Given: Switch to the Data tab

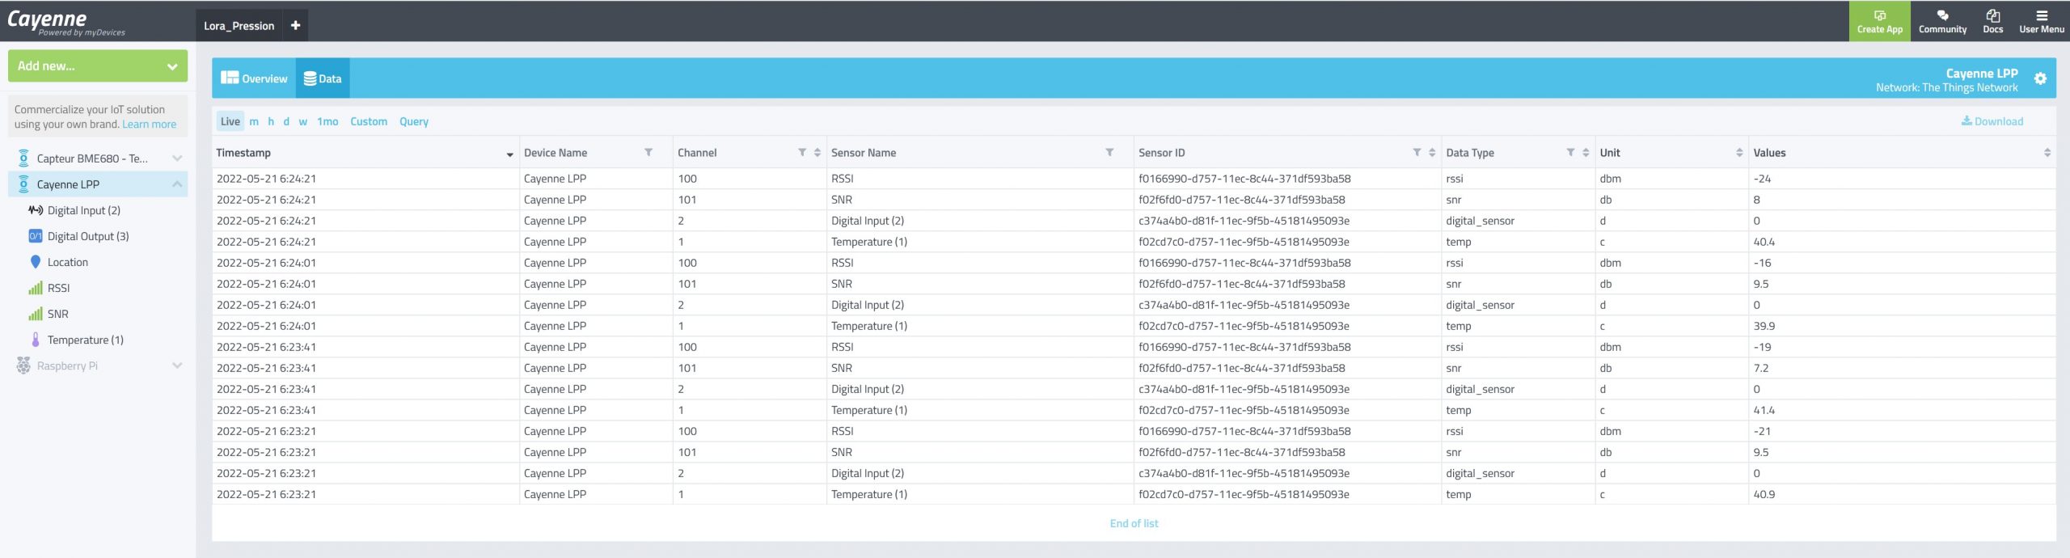Looking at the screenshot, I should pos(323,78).
